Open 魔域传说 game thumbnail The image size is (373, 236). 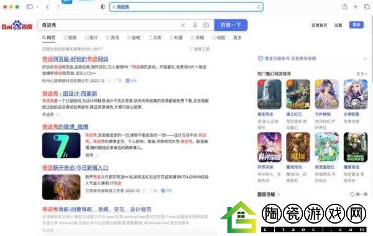(x=298, y=147)
